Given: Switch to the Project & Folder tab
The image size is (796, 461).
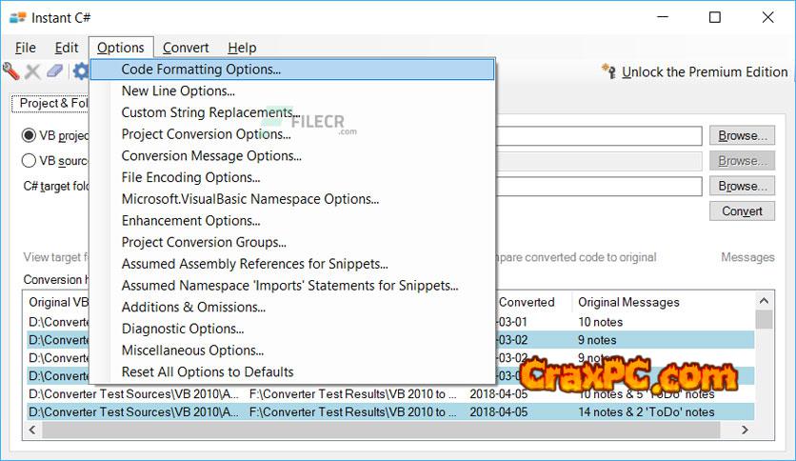Looking at the screenshot, I should point(50,103).
